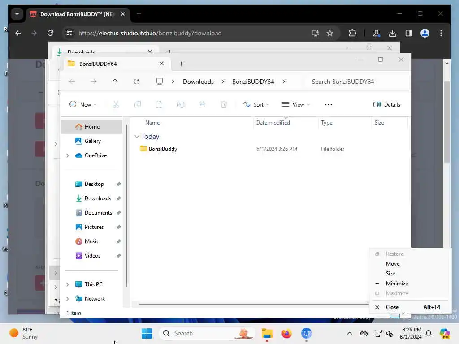459x344 pixels.
Task: Open Gallery in navigation pane
Action: click(x=91, y=141)
